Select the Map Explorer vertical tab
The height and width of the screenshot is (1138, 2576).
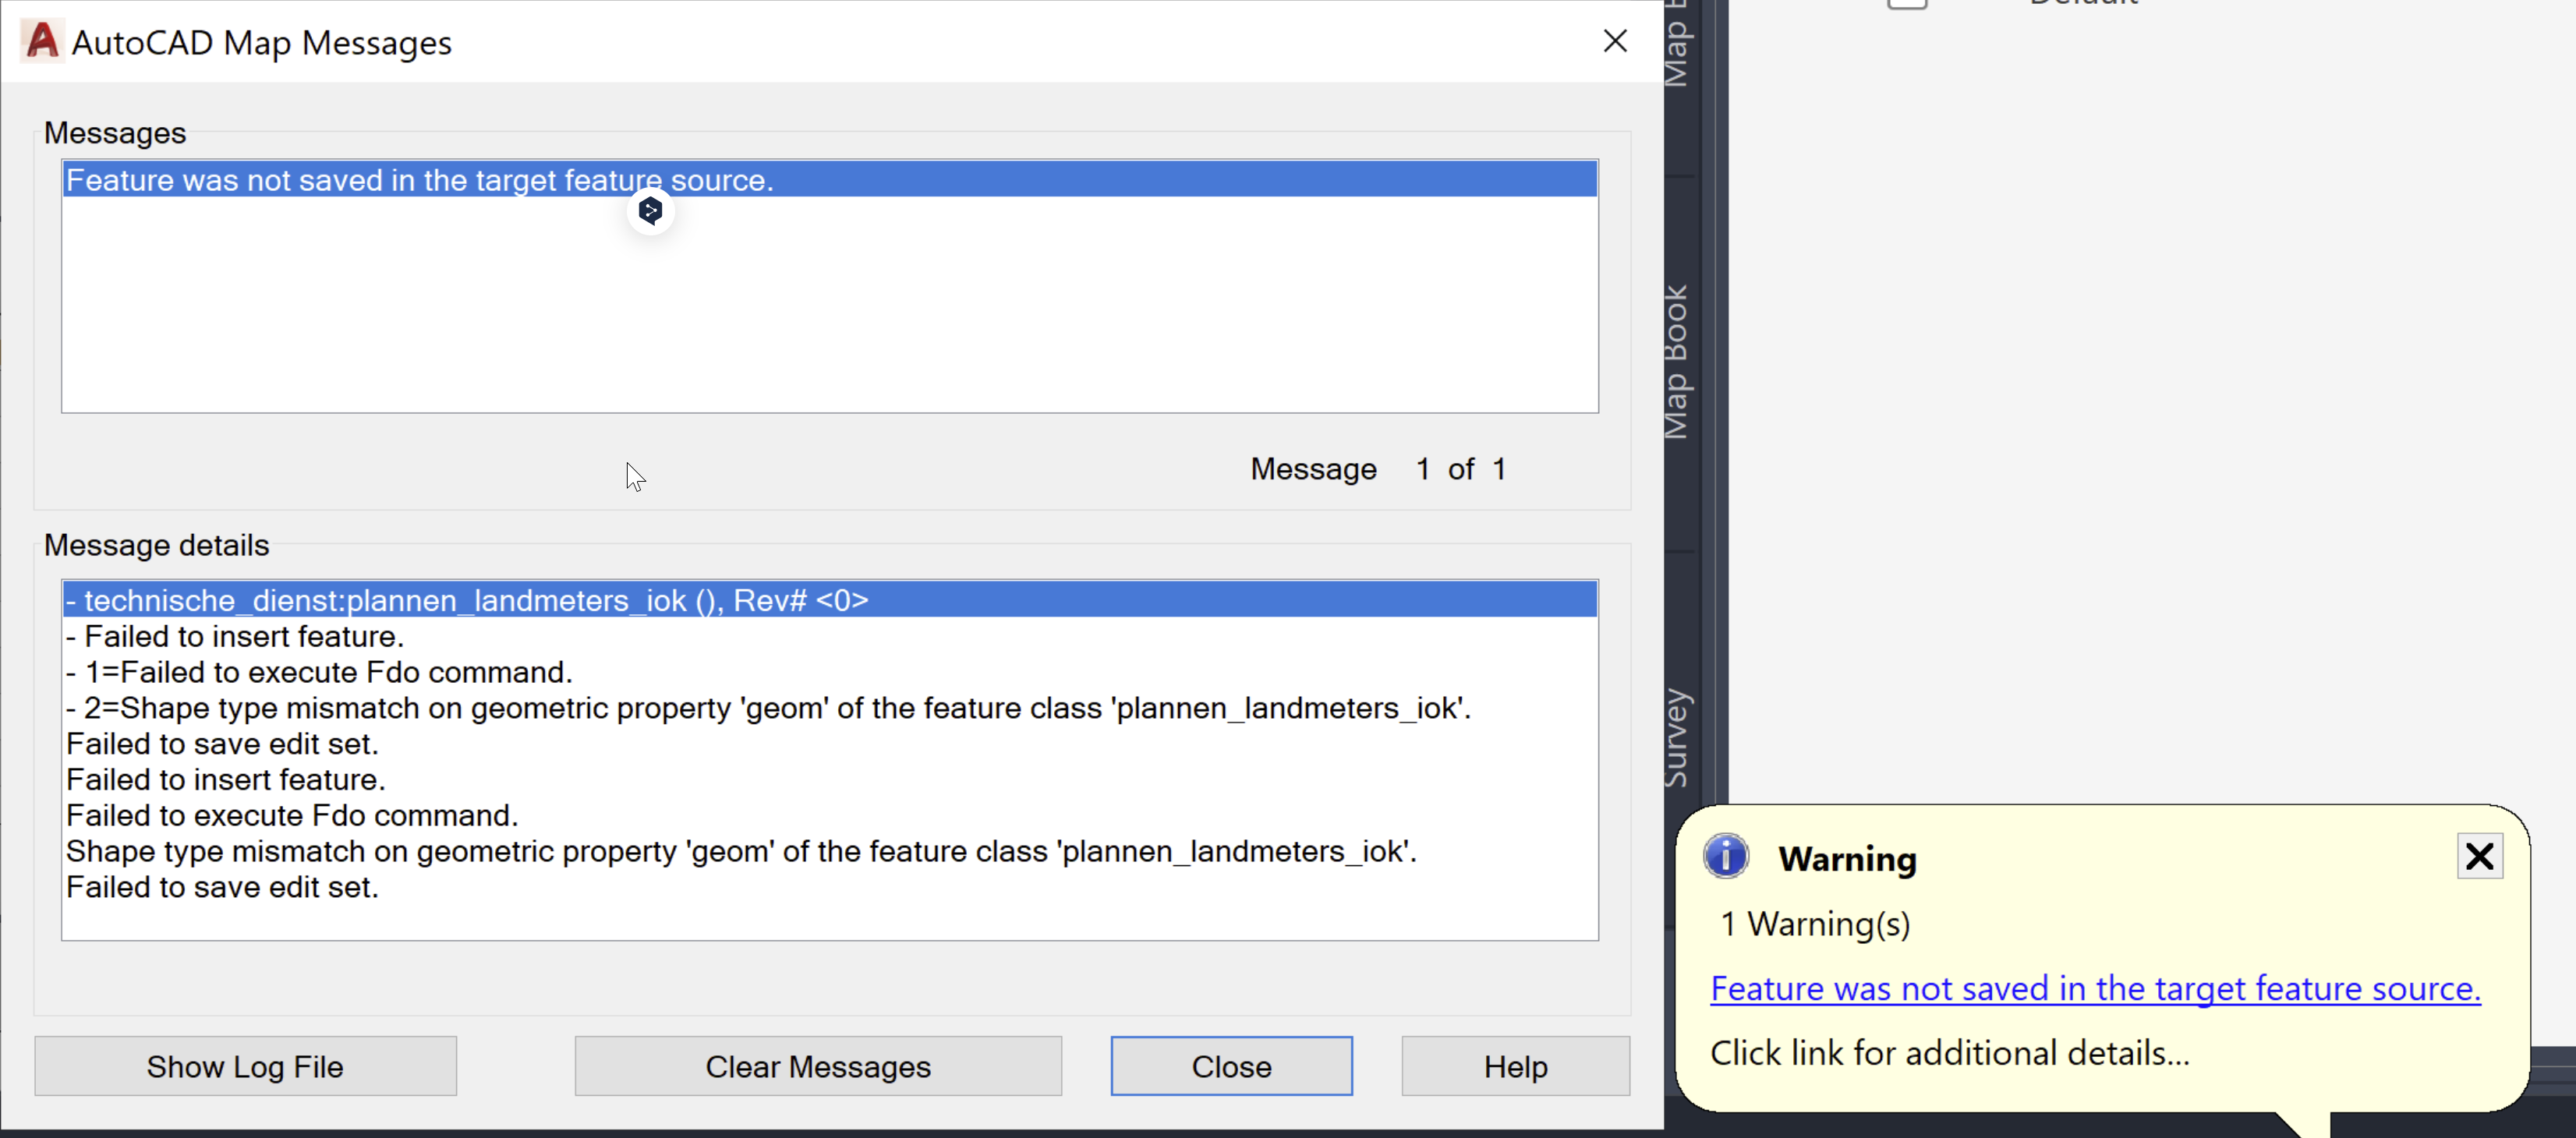point(1676,40)
